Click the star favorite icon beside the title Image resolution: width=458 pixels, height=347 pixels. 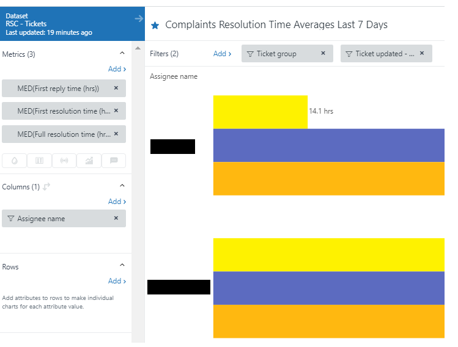(x=155, y=26)
